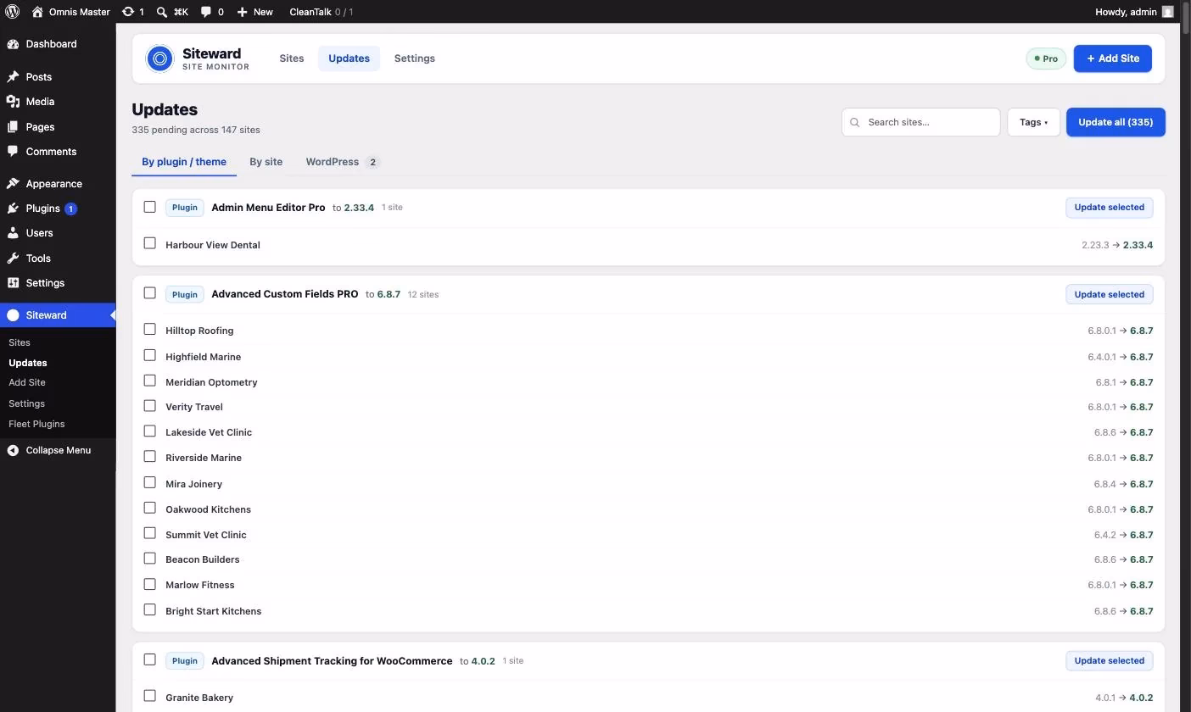
Task: Open Add Site in the sidebar submenu
Action: [x=27, y=383]
